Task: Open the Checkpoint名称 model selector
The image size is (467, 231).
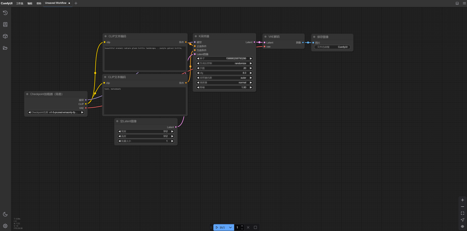Action: tap(56, 112)
